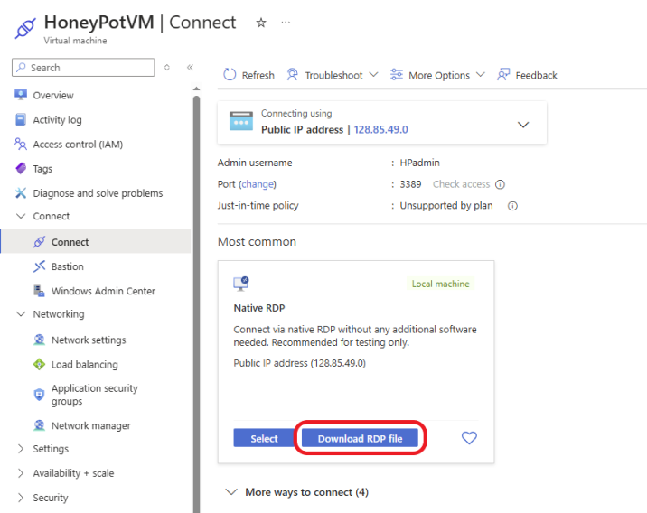647x513 pixels.
Task: Click the Check access link
Action: click(461, 184)
